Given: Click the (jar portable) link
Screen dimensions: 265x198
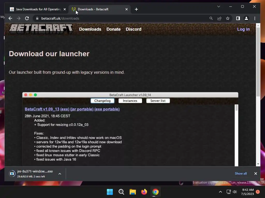Looking at the screenshot, I should 82,109.
